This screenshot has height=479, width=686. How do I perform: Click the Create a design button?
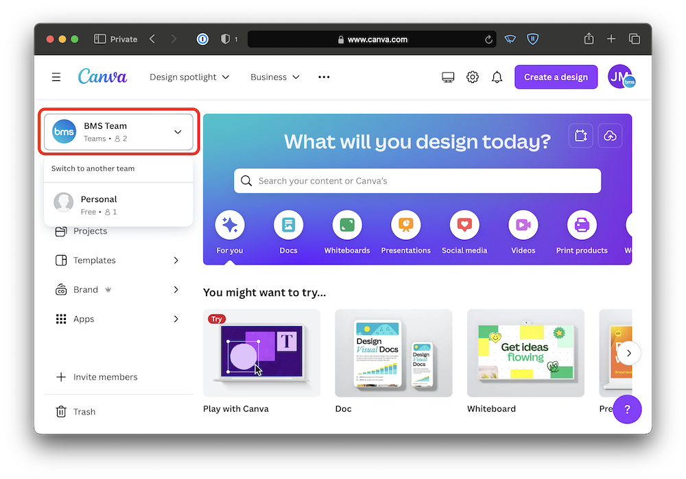point(556,77)
